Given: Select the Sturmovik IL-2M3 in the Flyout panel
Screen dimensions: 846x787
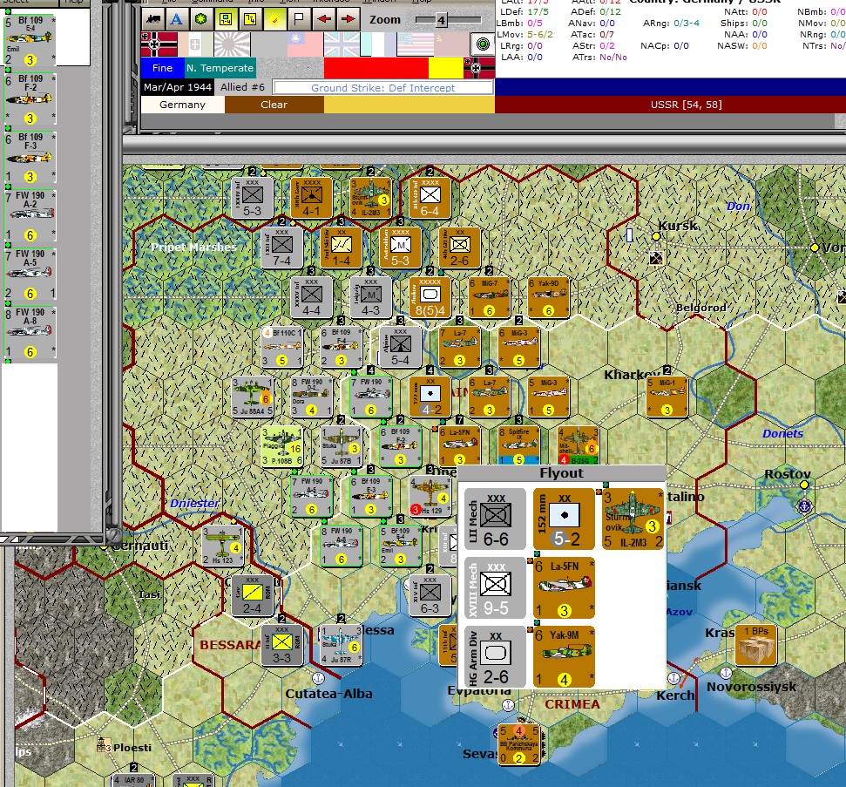Looking at the screenshot, I should 633,519.
